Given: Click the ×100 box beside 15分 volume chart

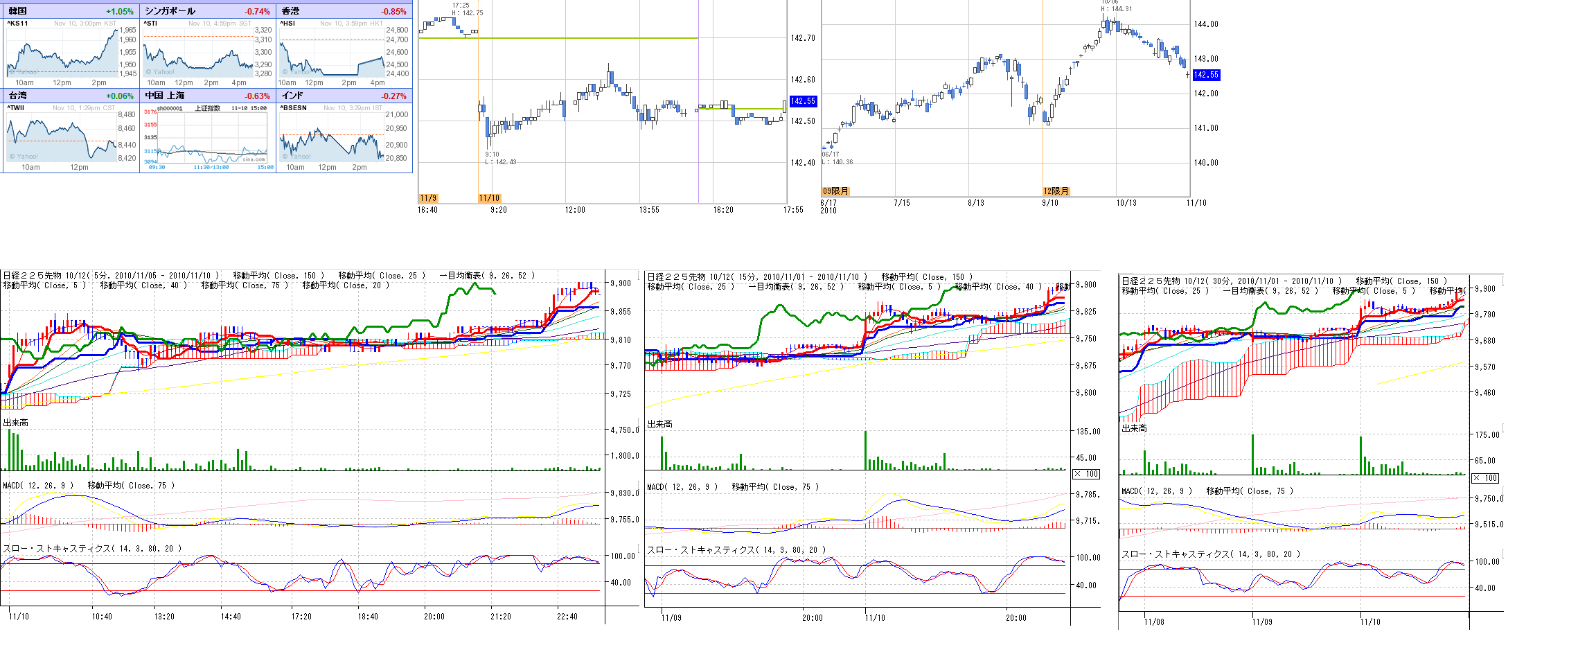Looking at the screenshot, I should click(1086, 474).
